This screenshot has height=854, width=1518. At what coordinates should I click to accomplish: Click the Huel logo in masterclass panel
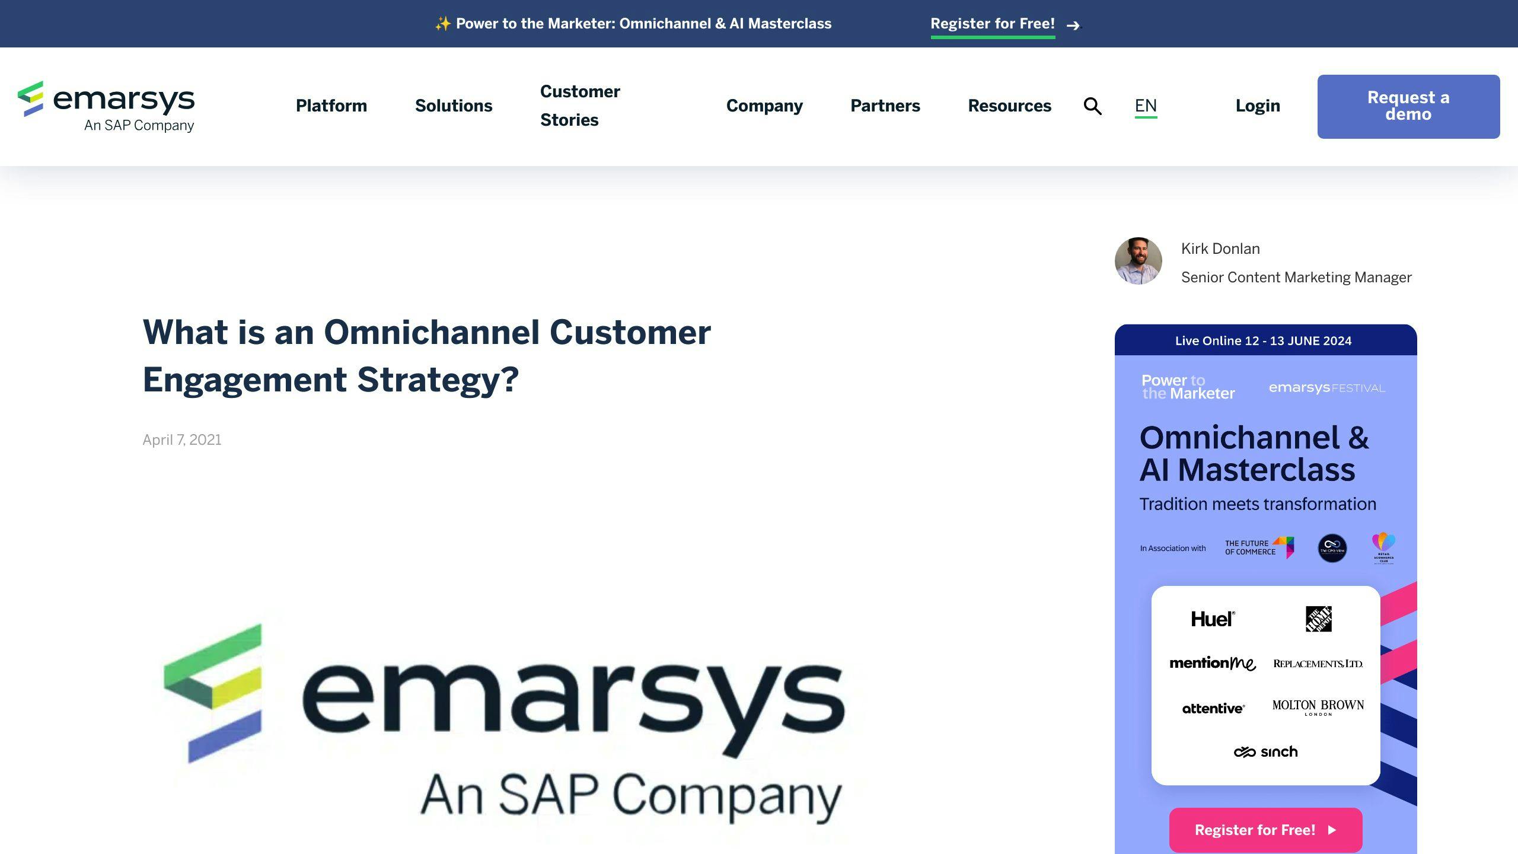[x=1214, y=617]
